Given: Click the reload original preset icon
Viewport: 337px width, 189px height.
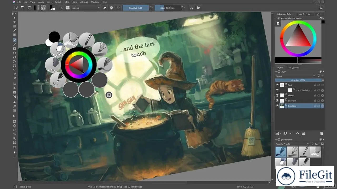Looking at the screenshot, I should pyautogui.click(x=119, y=8).
